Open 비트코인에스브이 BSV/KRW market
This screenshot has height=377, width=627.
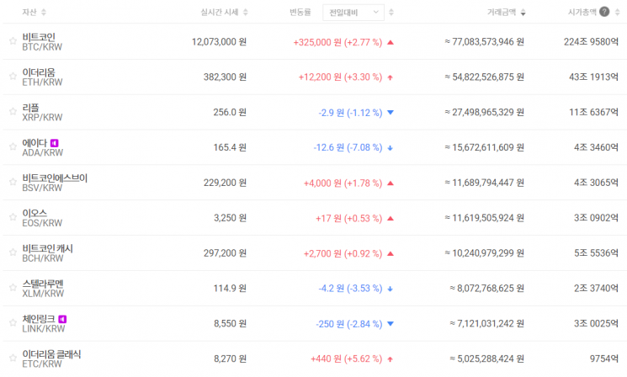point(55,183)
